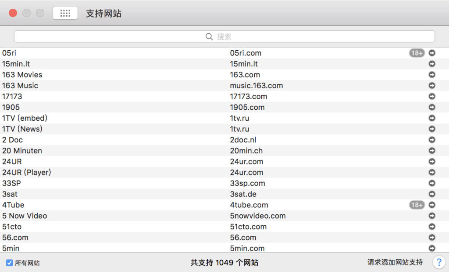Screen dimensions: 449x272
Task: Open the arrow icon for 05ri row
Action: (432, 53)
